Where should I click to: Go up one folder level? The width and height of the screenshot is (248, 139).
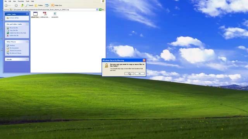tap(22, 5)
